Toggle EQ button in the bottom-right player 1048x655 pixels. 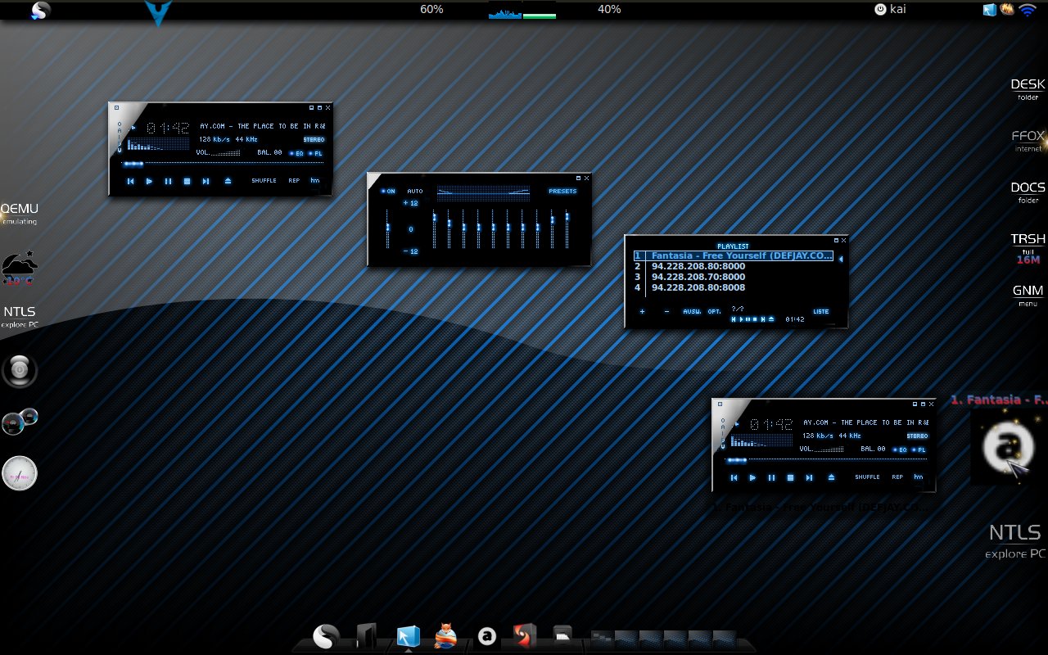coord(900,449)
